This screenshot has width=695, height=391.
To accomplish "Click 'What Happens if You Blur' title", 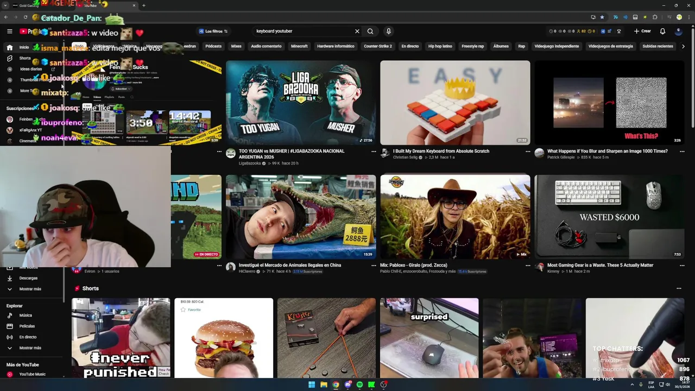I will 607,152.
